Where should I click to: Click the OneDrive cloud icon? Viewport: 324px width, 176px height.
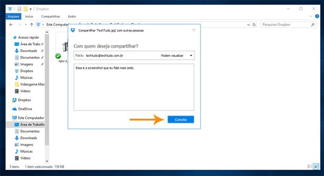pyautogui.click(x=14, y=109)
